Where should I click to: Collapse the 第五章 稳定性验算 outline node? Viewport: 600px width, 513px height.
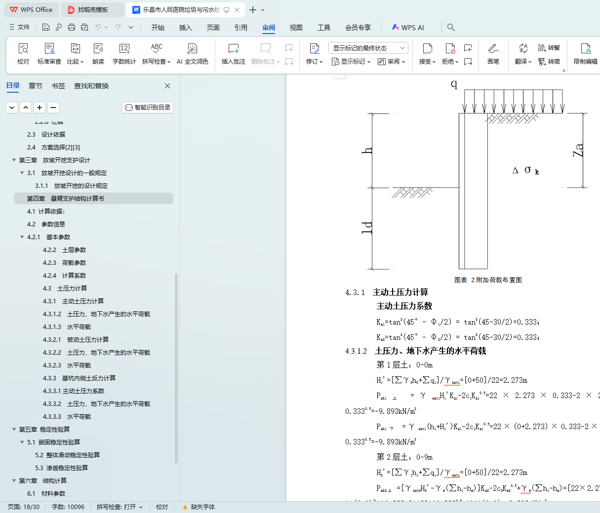[14, 429]
